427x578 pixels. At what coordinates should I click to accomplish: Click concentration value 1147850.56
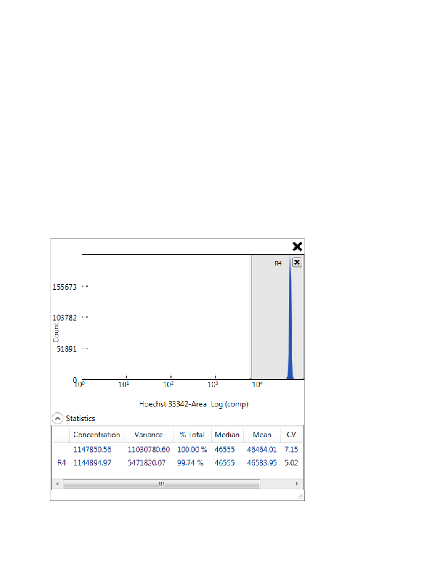tap(92, 450)
